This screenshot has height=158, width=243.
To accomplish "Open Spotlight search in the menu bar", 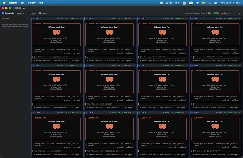I will point(210,3).
